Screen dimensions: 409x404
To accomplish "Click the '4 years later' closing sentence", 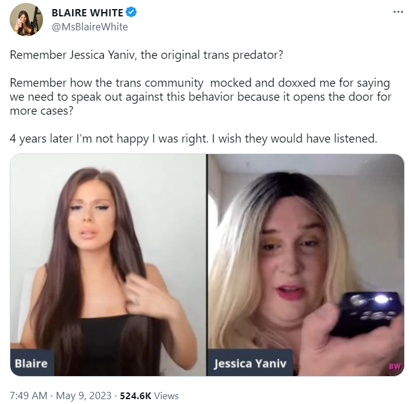I will point(194,138).
